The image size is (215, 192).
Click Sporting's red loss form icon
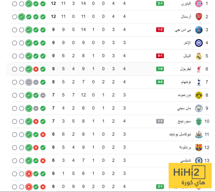36,121
